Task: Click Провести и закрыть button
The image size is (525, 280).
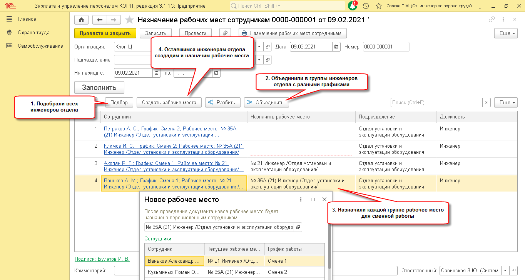Action: coord(105,33)
